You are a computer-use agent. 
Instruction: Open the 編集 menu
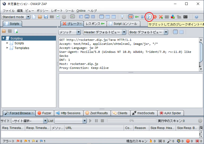coord(20,11)
